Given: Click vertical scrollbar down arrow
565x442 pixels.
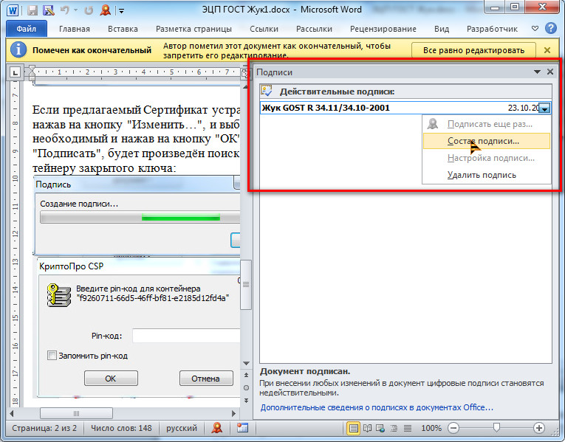Looking at the screenshot, I should point(246,363).
